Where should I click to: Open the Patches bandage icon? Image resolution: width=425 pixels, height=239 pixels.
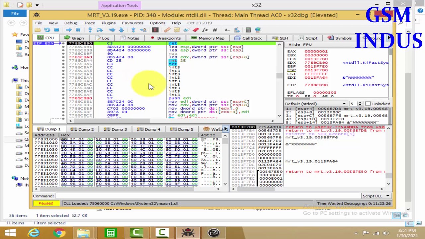tap(167, 30)
